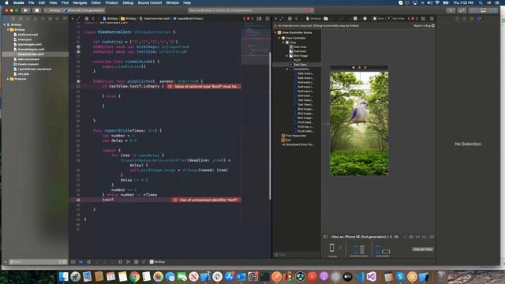The width and height of the screenshot is (505, 284).
Task: Open the editor options icon in code editor
Action: point(259,19)
